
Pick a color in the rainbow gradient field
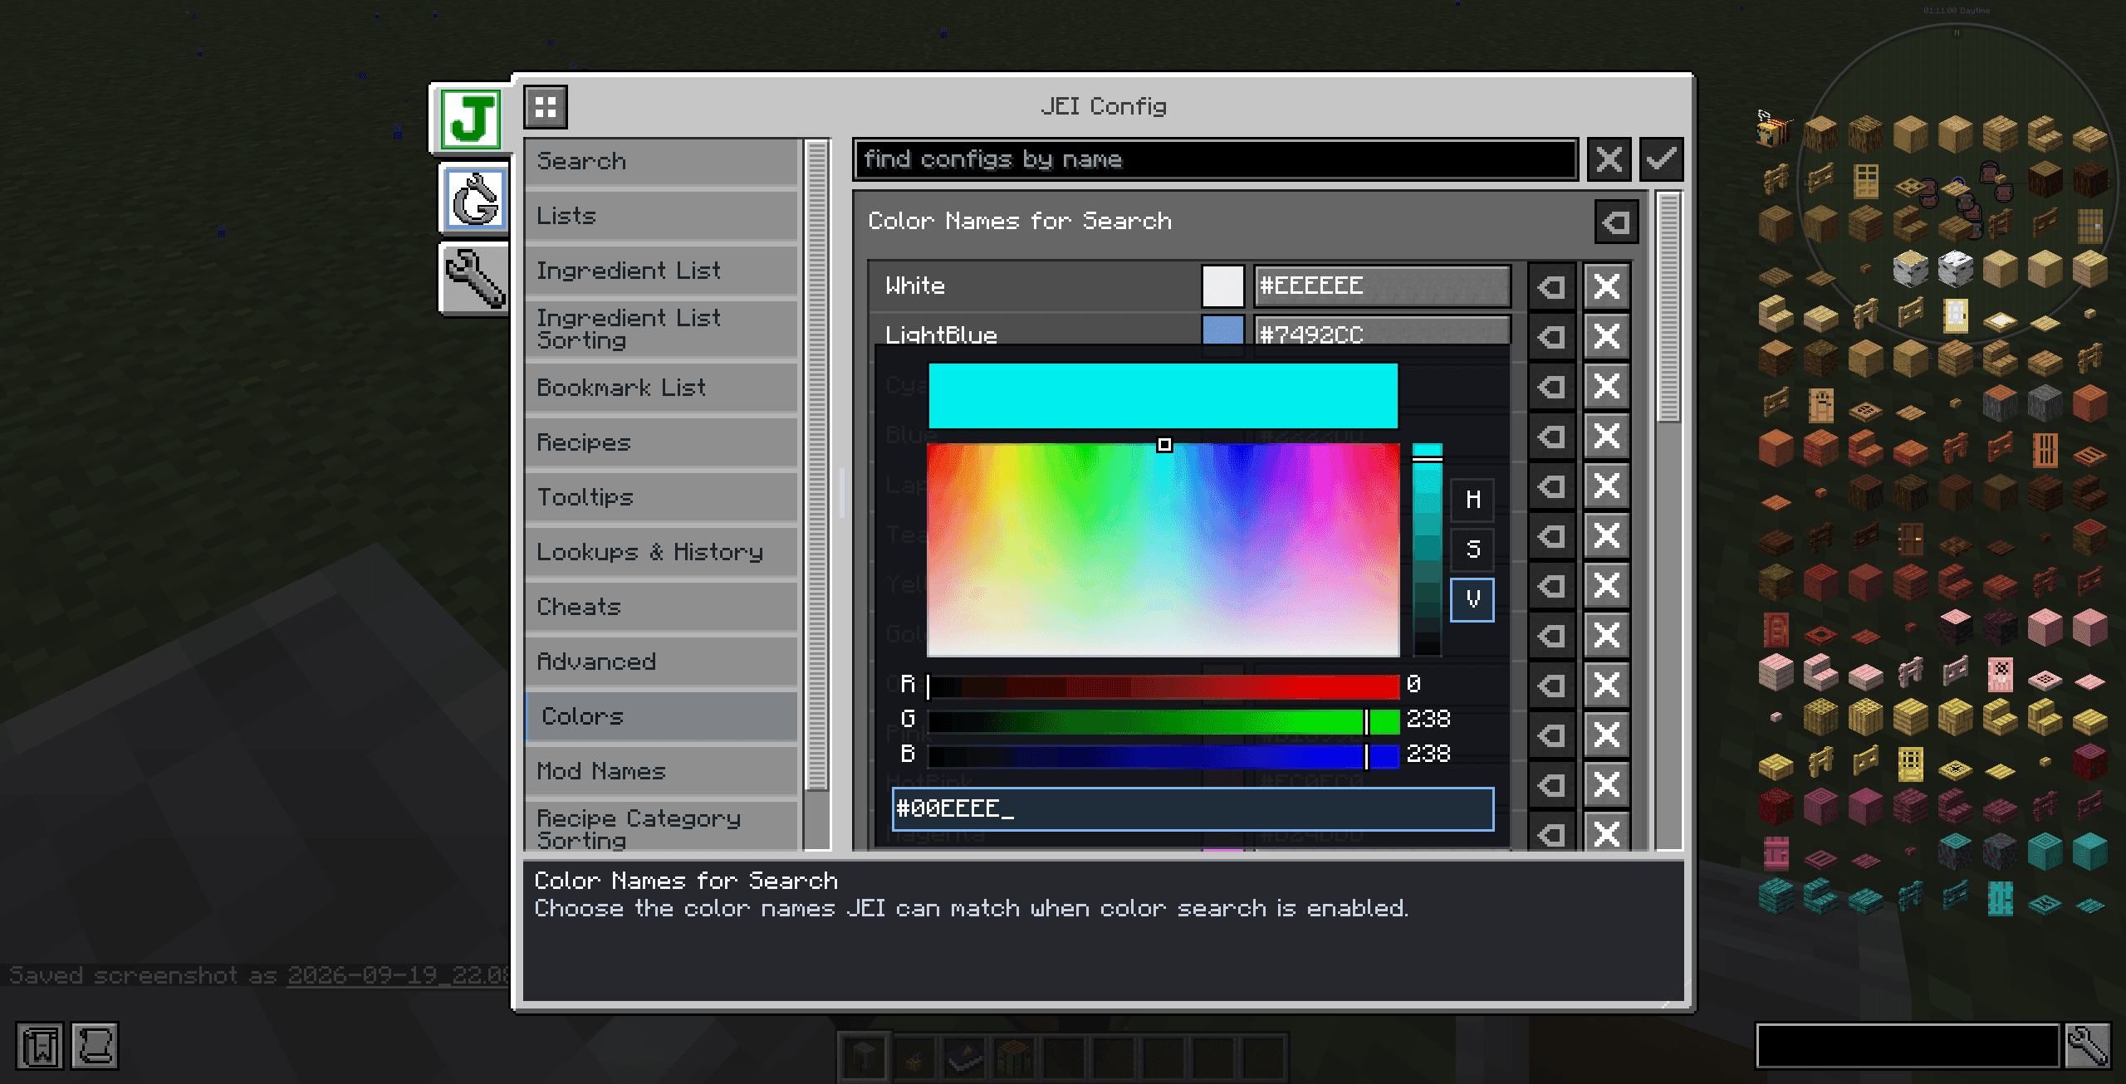click(x=1163, y=550)
